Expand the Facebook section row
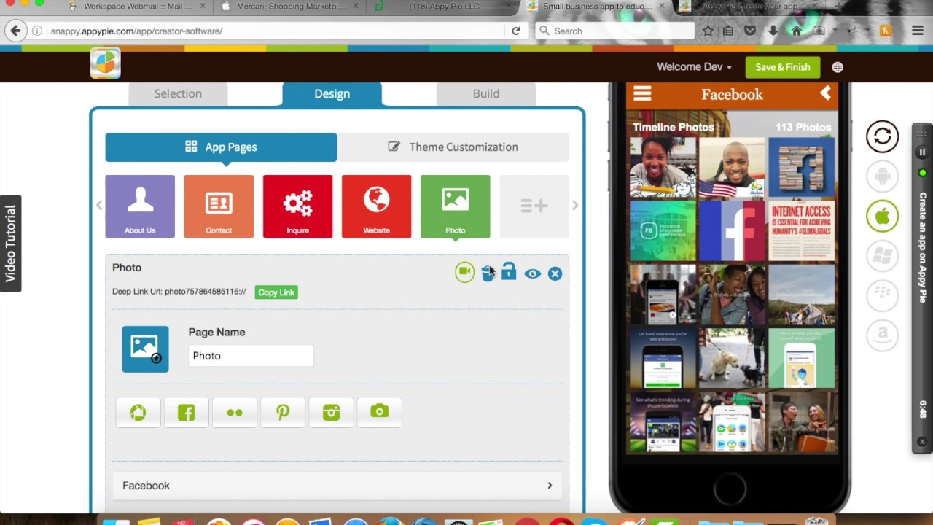The height and width of the screenshot is (525, 933). (337, 486)
